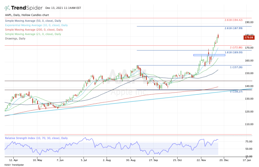Click the latest red candle near 180
Image resolution: width=259 pixels, height=167 pixels.
218,36
